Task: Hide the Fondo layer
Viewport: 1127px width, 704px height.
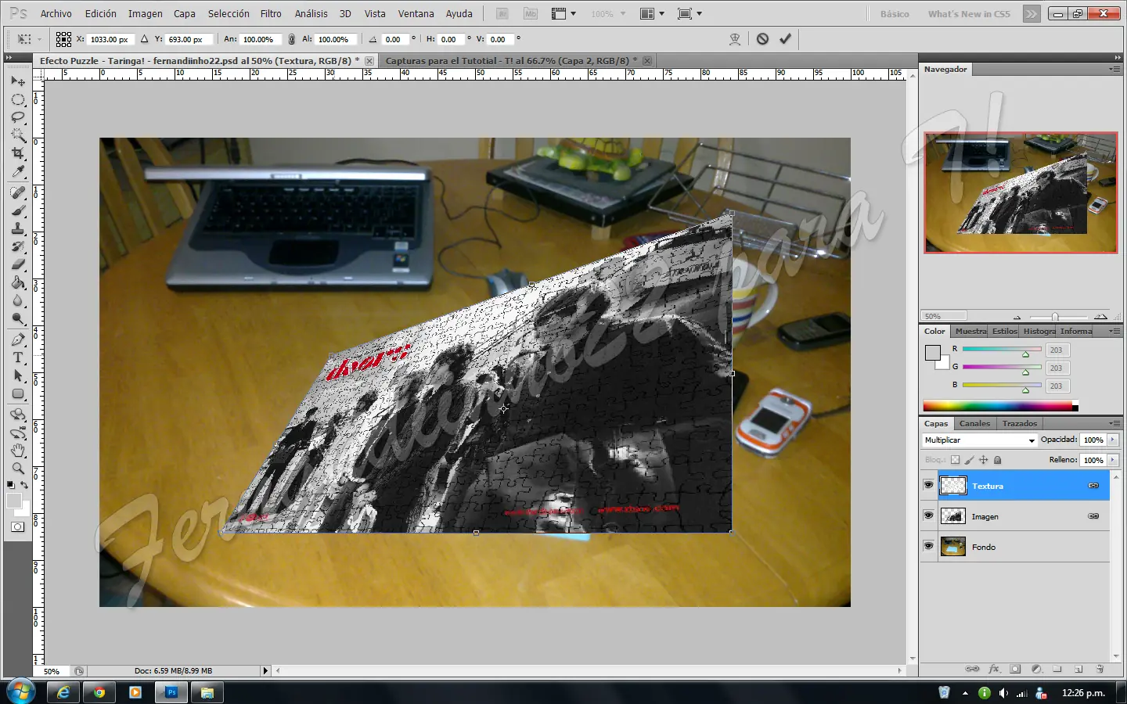Action: [928, 547]
